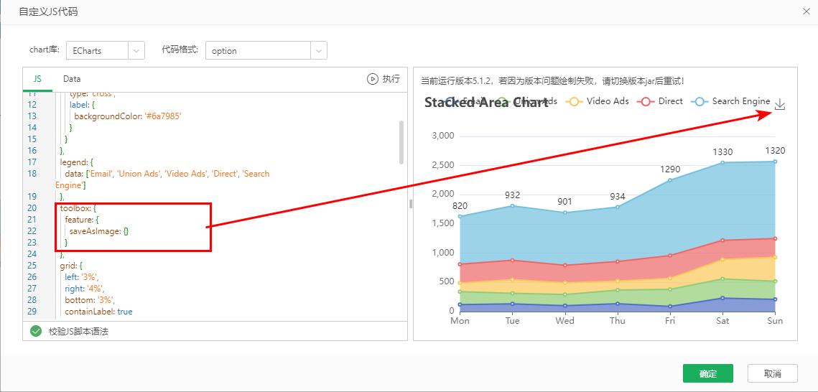Click the green syntax validation check icon
This screenshot has width=818, height=392.
click(35, 331)
